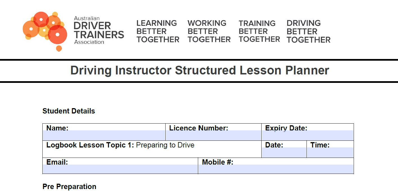Focus the Name input field
The height and width of the screenshot is (191, 398).
pyautogui.click(x=104, y=135)
